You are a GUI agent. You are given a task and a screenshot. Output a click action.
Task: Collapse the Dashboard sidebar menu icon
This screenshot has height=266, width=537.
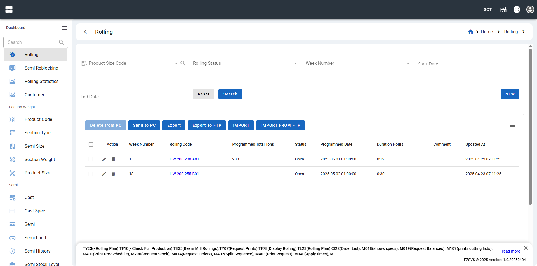(64, 28)
